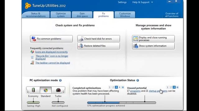Screen dimensions: 199x111
Task: Open 'Recycle Bin icon is no longer displayed' link
Action: (52, 57)
